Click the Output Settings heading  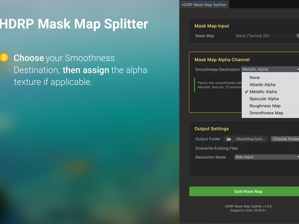tap(212, 129)
